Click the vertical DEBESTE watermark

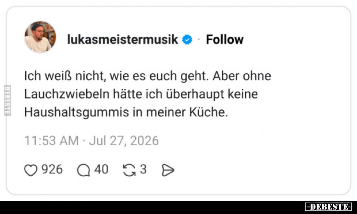point(7,100)
